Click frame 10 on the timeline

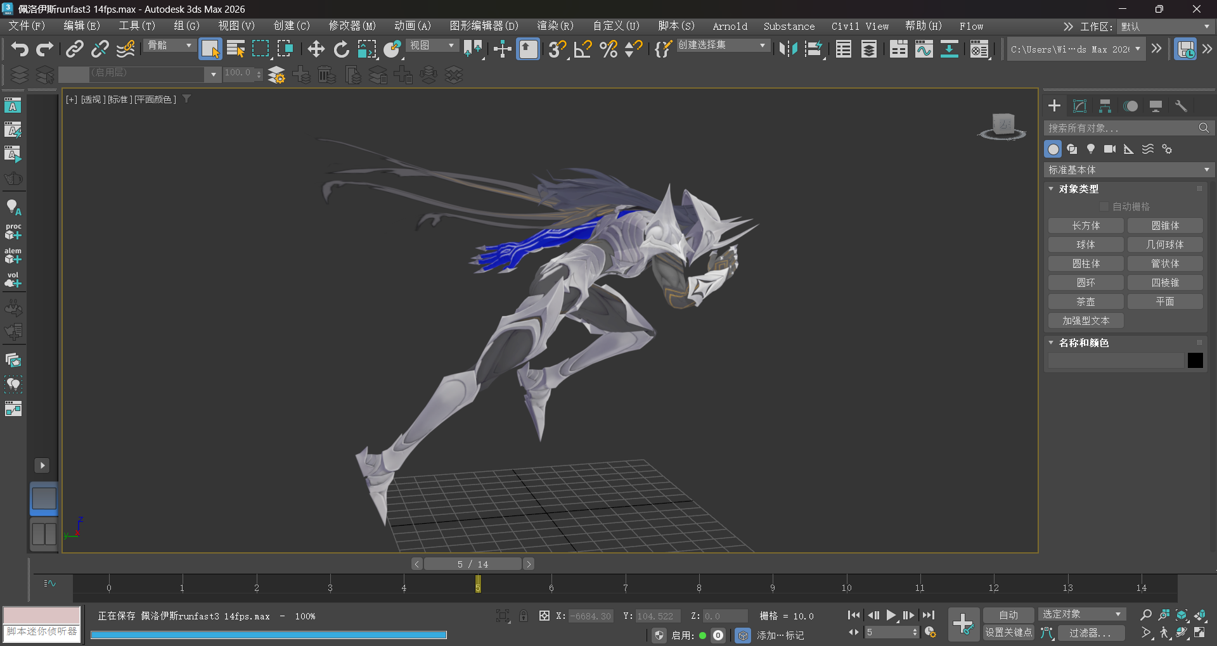(846, 586)
